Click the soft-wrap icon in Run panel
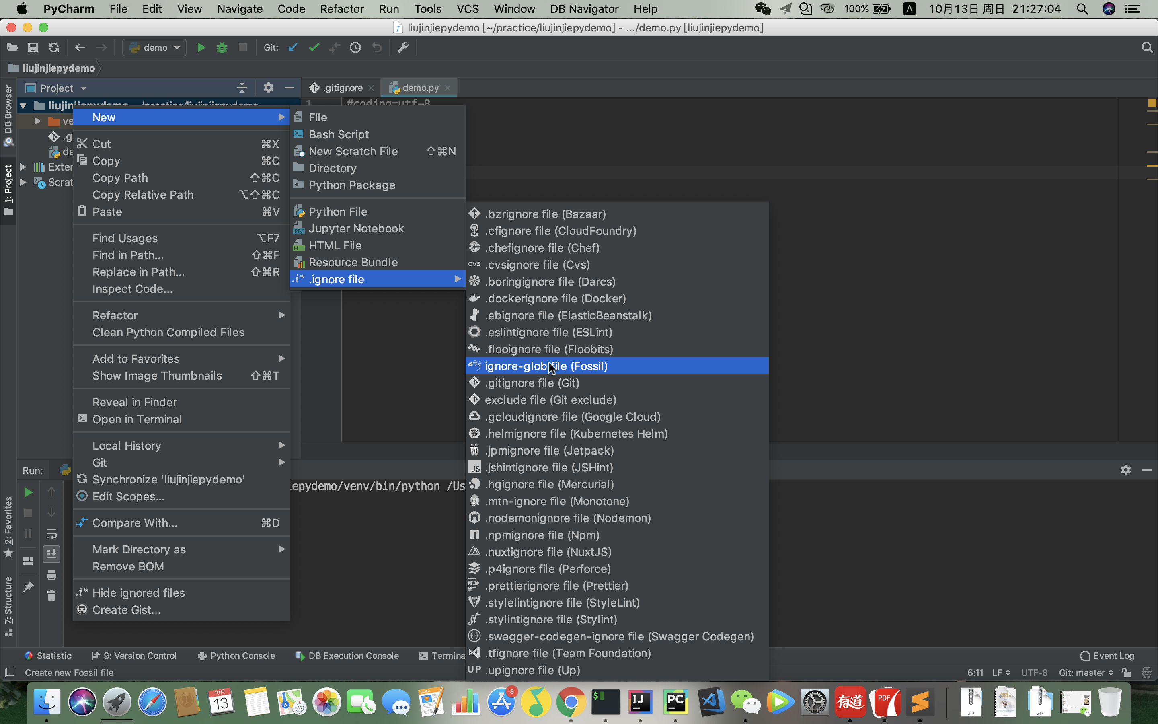The image size is (1158, 724). click(x=51, y=533)
